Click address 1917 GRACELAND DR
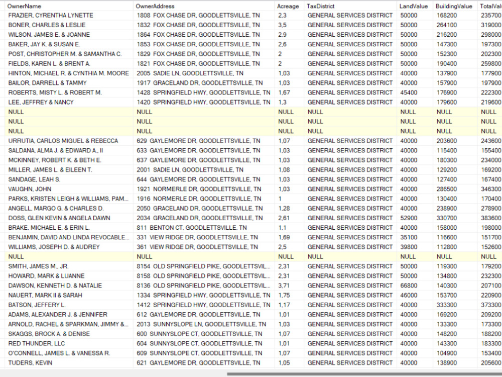502x377 pixels. click(x=204, y=83)
